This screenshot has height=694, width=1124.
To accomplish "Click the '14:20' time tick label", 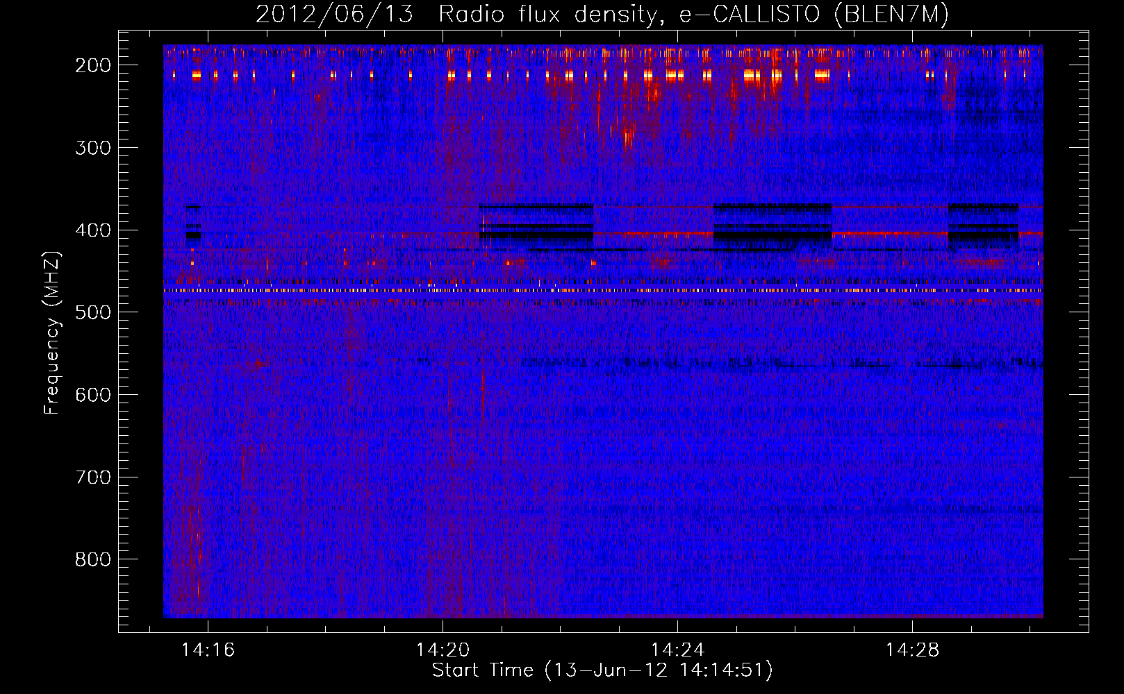I will tap(443, 650).
